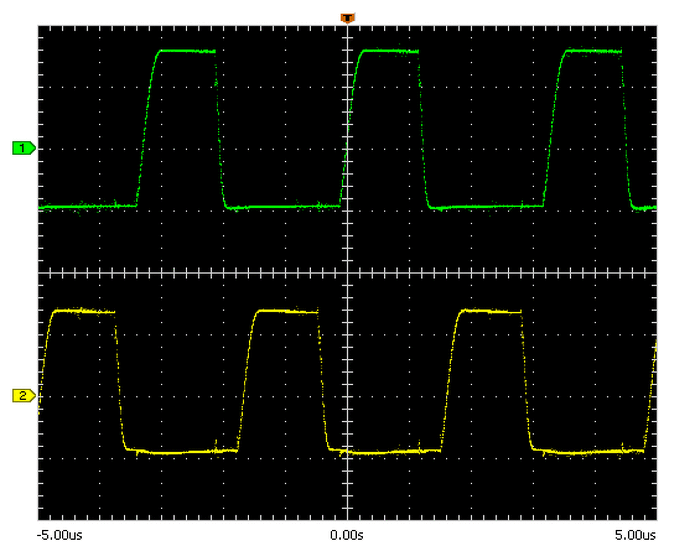Click the graticule center crosshair intersection

pyautogui.click(x=347, y=272)
